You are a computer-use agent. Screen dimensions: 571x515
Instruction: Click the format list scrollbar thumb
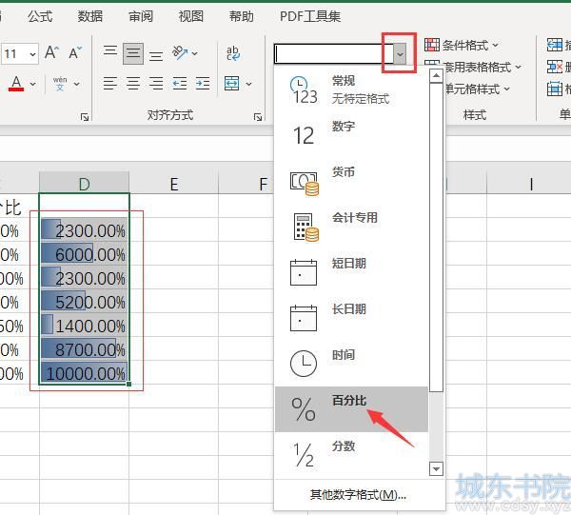(436, 237)
